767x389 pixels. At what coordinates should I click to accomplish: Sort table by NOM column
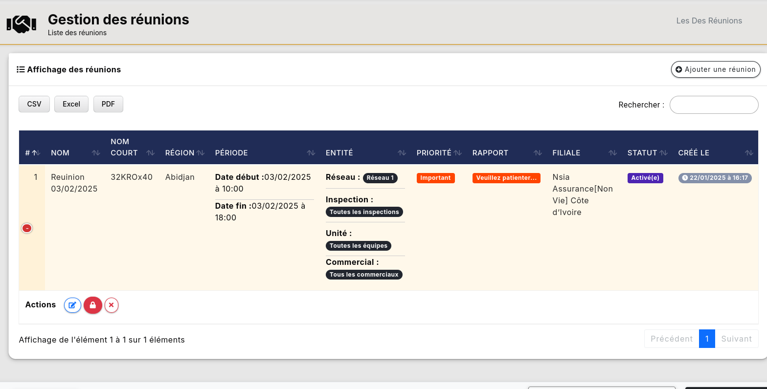pos(60,153)
